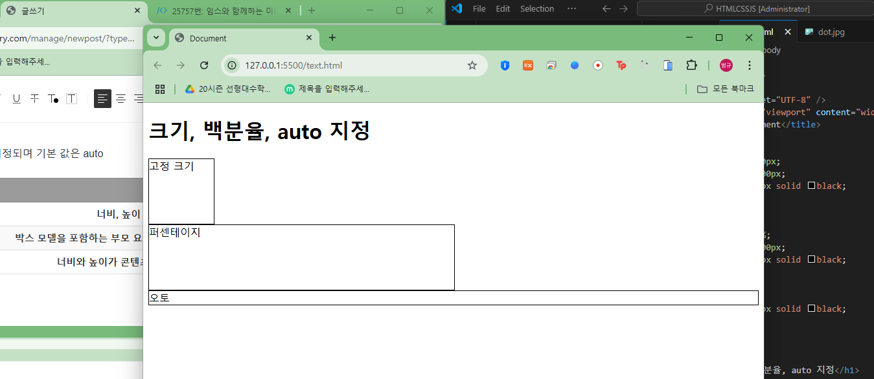
Task: View site info for 127.0.0.1 address
Action: [232, 65]
